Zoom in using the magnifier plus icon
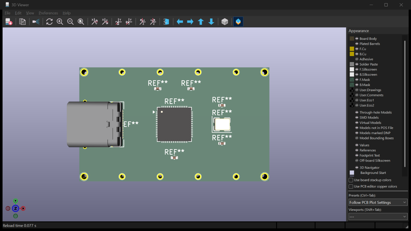The image size is (411, 231). (x=60, y=22)
